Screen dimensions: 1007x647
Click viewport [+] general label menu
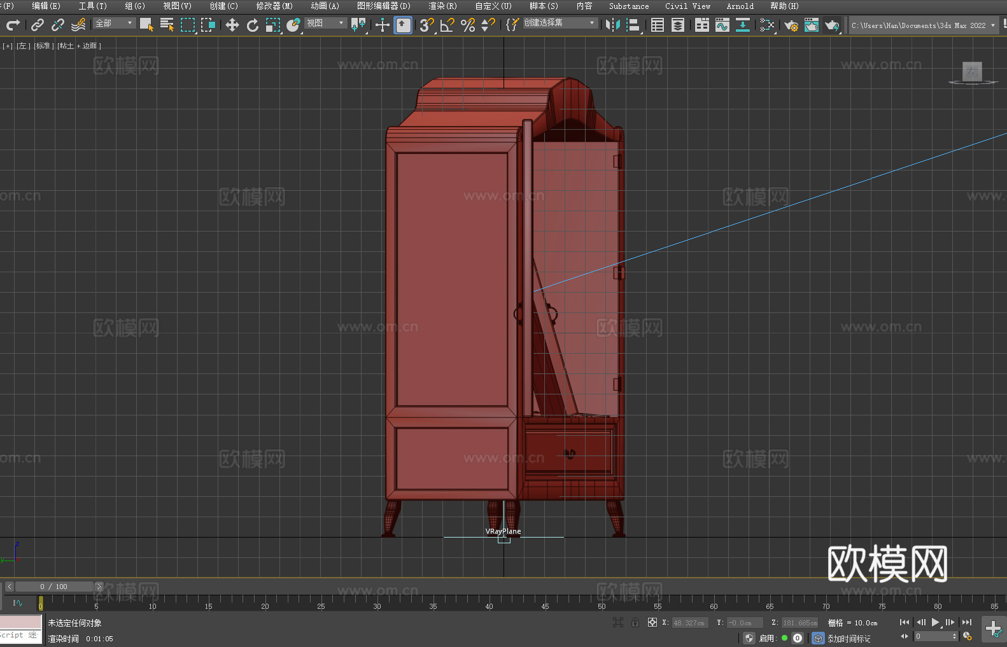point(8,46)
